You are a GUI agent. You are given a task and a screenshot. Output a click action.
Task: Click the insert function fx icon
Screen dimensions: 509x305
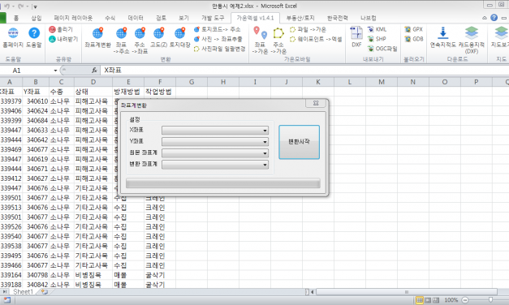coord(94,70)
